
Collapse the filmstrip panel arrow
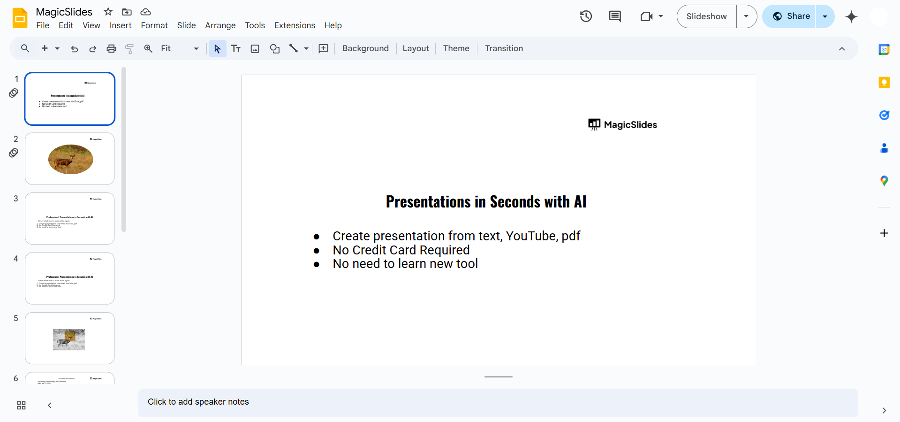coord(50,405)
